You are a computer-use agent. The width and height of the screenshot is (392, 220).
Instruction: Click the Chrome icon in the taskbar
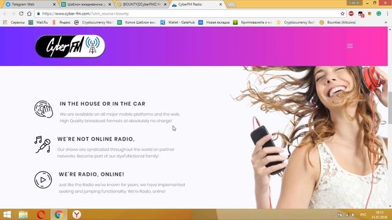(x=59, y=215)
